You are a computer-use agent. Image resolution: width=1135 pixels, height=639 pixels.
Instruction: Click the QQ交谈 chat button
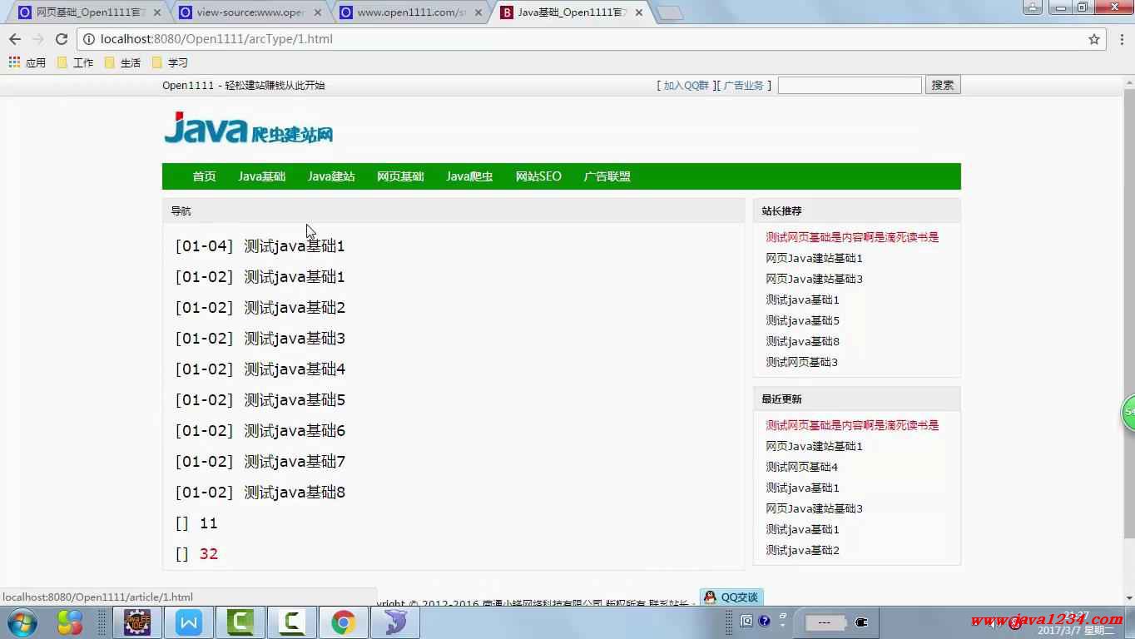731,597
